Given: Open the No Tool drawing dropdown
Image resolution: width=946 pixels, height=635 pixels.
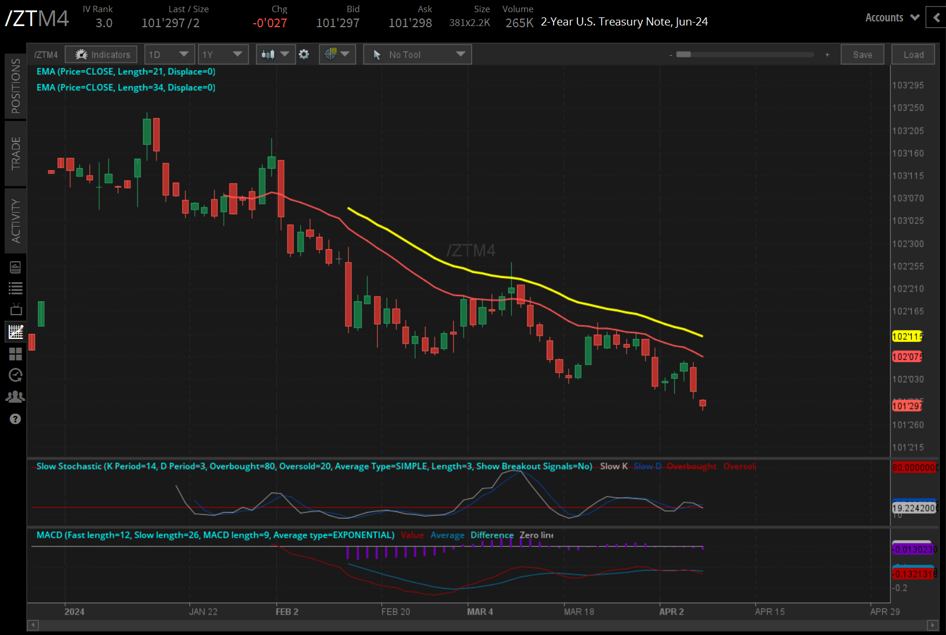Looking at the screenshot, I should [x=417, y=54].
